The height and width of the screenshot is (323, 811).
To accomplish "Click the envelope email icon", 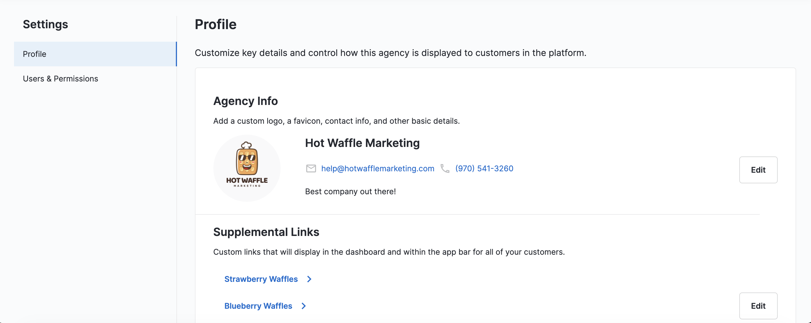I will coord(311,168).
